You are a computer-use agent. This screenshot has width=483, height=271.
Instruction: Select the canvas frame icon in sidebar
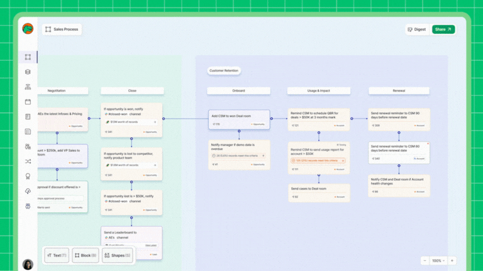[28, 57]
